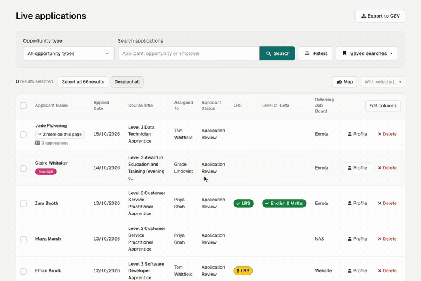The image size is (421, 281).
Task: Click '3 applications' under Jade Pickering
Action: coord(52,143)
